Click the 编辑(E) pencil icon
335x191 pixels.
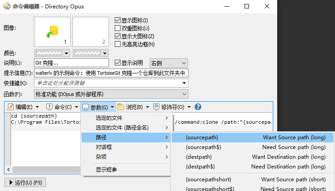pos(10,107)
